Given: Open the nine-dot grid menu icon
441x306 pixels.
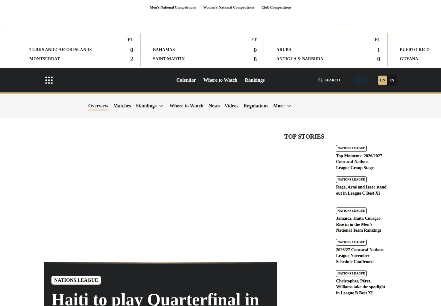Looking at the screenshot, I should click(x=49, y=80).
